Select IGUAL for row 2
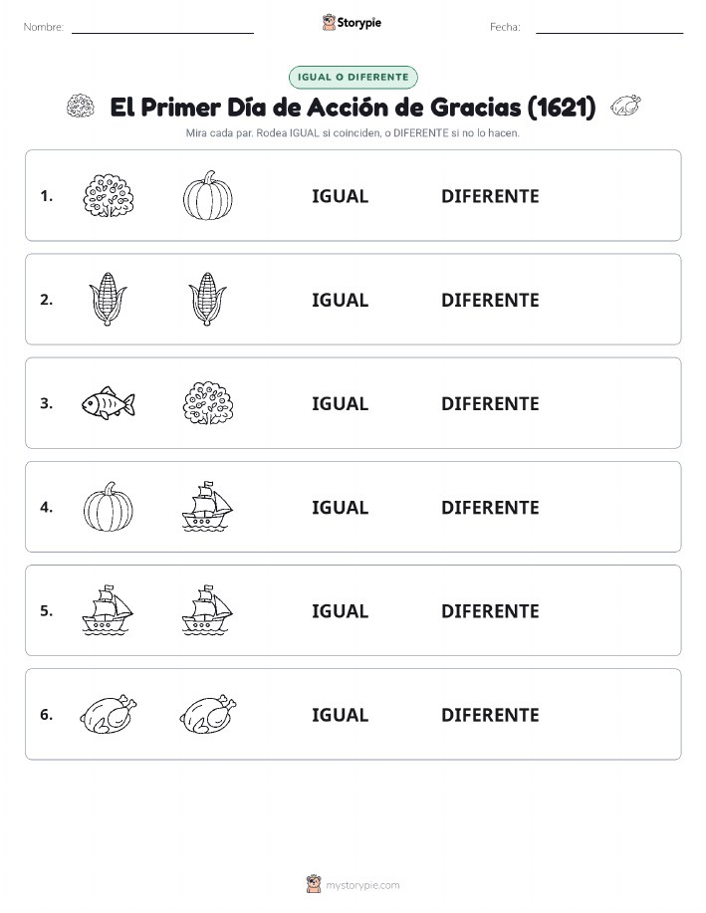The image size is (706, 913). [341, 300]
